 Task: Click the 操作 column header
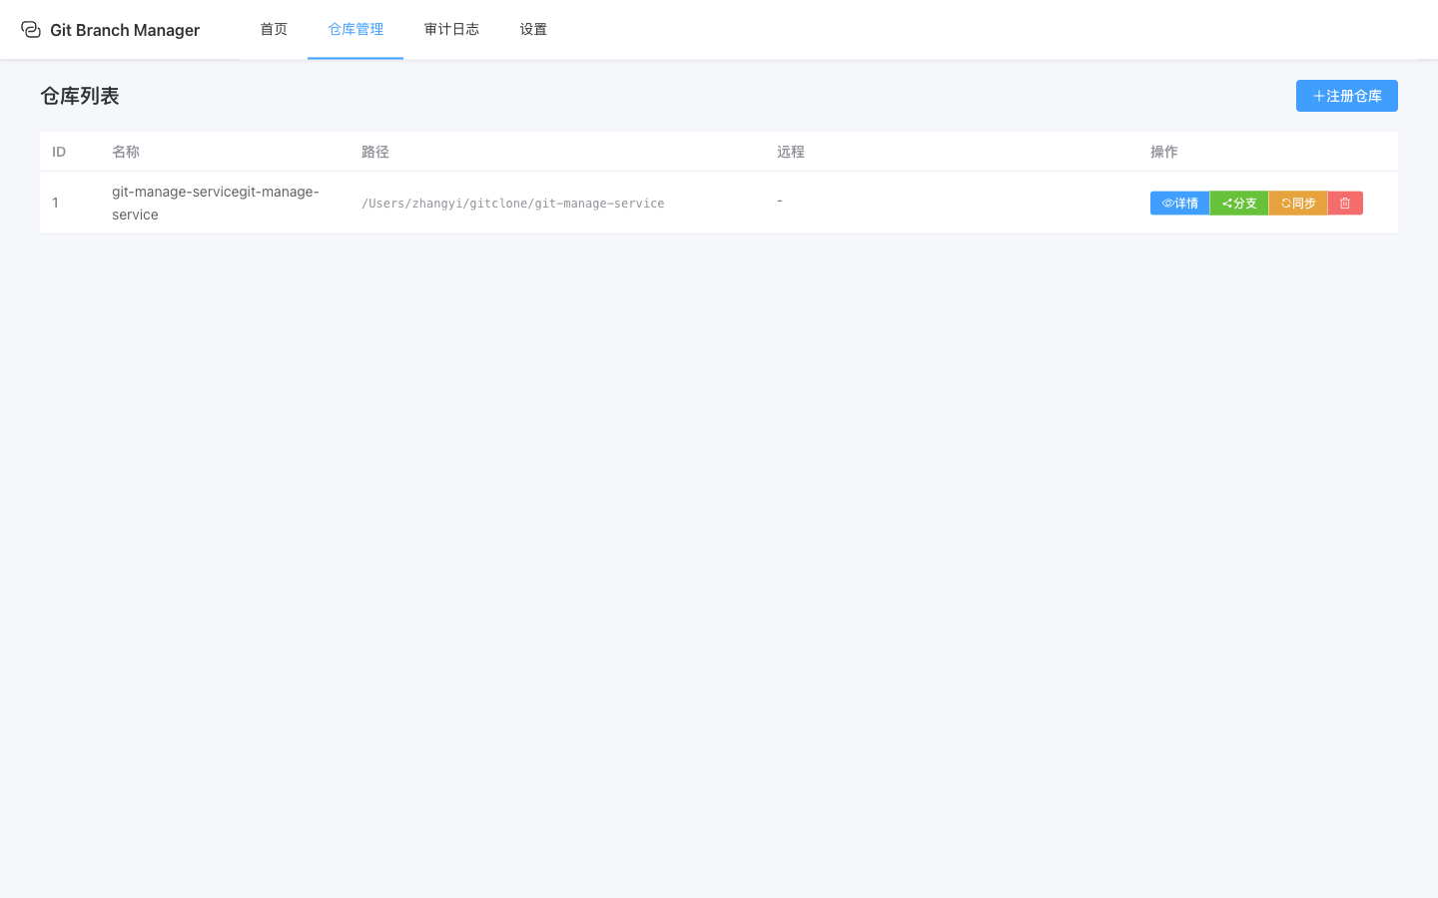[1164, 151]
